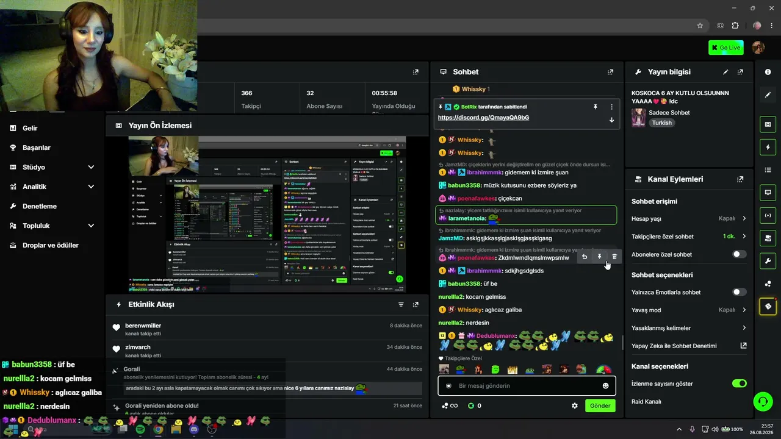Delete the poenafawkes Zkdmlwmdlqmslmwpsmlw message
This screenshot has height=439, width=781.
(x=614, y=257)
